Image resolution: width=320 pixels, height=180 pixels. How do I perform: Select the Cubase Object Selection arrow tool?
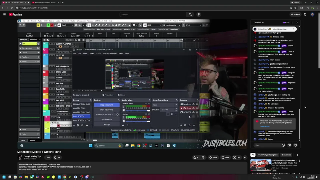pyautogui.click(x=89, y=25)
